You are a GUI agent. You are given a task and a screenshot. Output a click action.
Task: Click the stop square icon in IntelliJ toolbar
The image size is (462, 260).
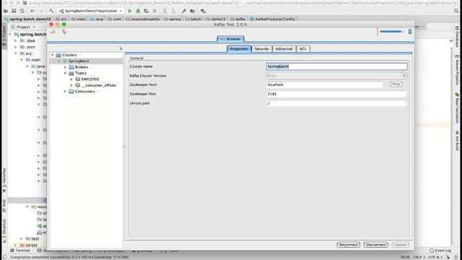(x=154, y=11)
